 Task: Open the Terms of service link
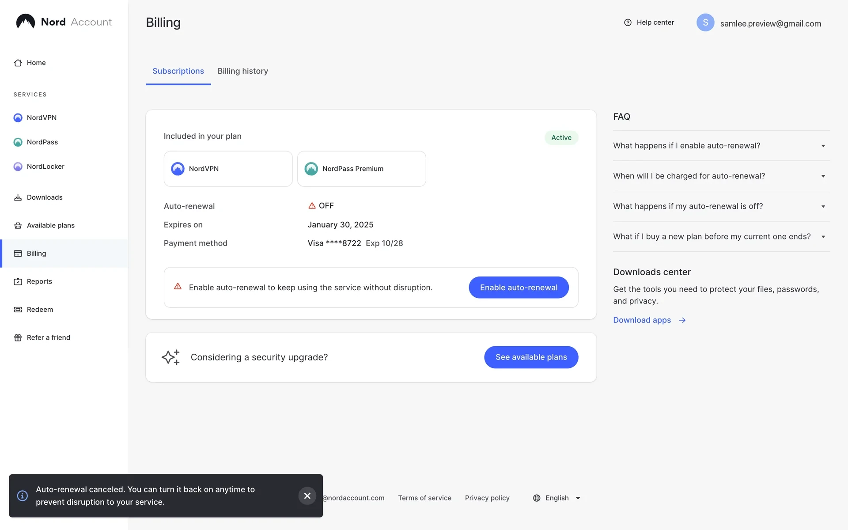[x=425, y=498]
